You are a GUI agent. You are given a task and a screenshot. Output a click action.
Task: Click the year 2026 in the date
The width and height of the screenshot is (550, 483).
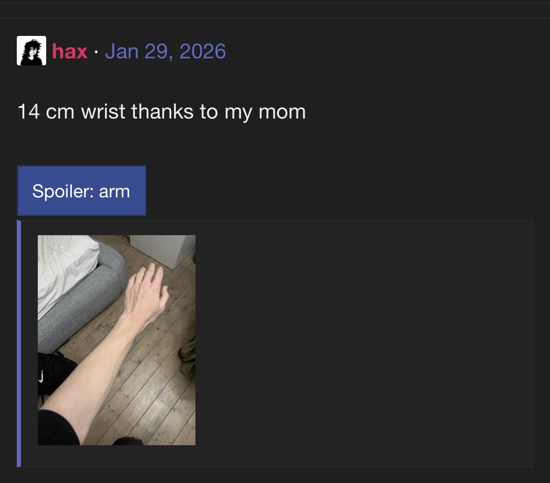pos(202,51)
